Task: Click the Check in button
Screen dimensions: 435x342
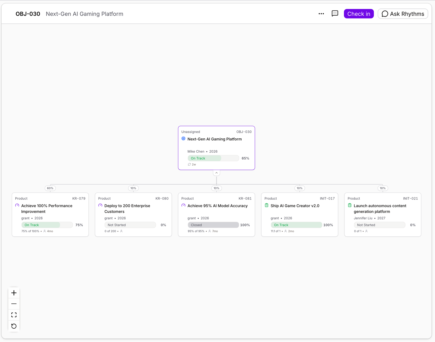Action: pyautogui.click(x=359, y=14)
